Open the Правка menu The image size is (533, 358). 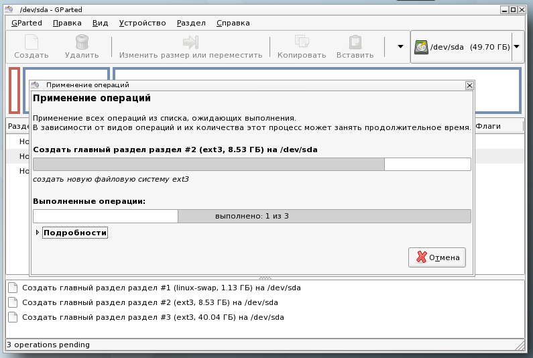coord(67,23)
